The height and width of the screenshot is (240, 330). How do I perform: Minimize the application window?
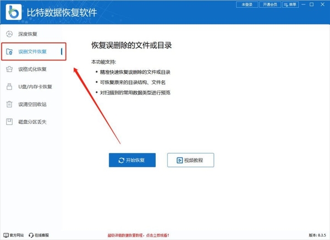(x=303, y=4)
